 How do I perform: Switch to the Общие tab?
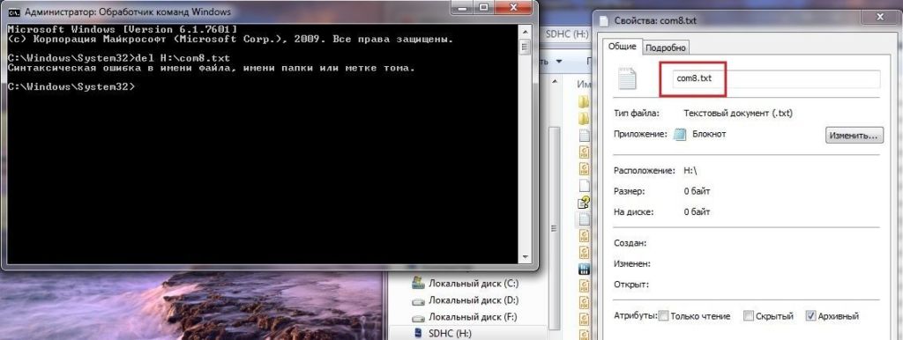point(623,46)
